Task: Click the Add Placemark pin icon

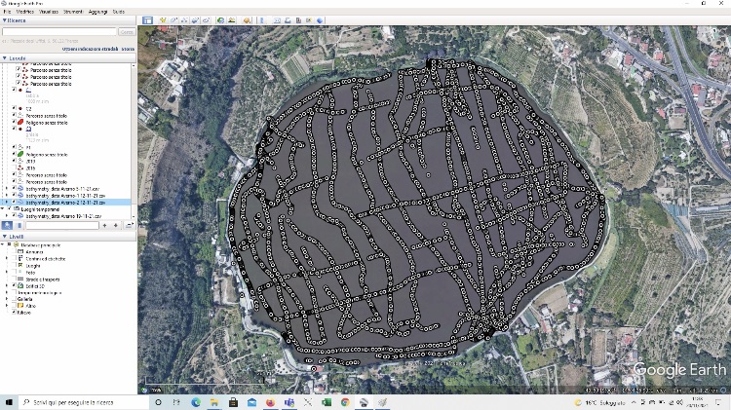Action: pyautogui.click(x=163, y=20)
